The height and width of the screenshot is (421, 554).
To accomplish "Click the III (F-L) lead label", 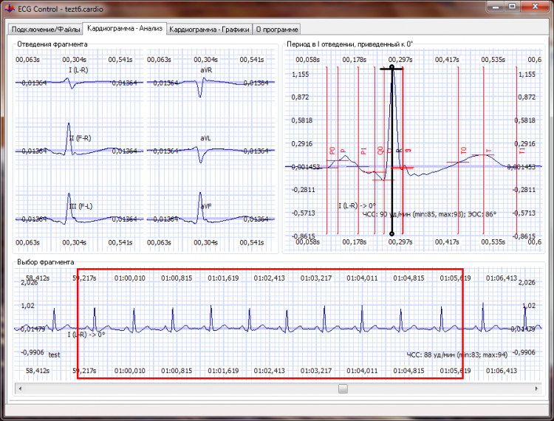I will click(81, 206).
